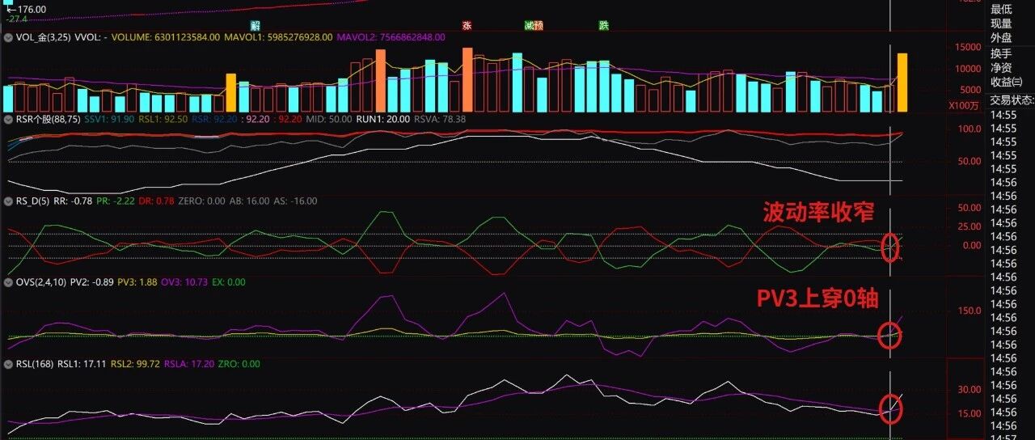Click the VOLUME: 6301123584.00 value
The width and height of the screenshot is (1035, 440).
point(166,37)
